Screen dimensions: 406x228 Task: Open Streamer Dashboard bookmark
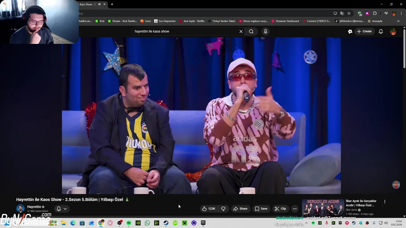(285, 21)
